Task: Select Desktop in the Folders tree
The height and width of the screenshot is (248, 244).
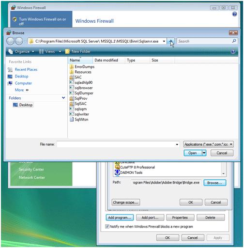Action: pyautogui.click(x=23, y=105)
